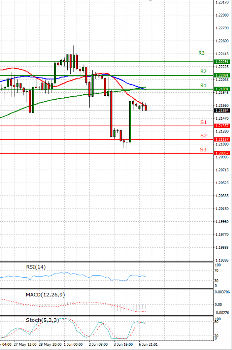The width and height of the screenshot is (232, 350).
Task: Click the Stoch(5,3,3) indicator label
Action: [x=42, y=320]
